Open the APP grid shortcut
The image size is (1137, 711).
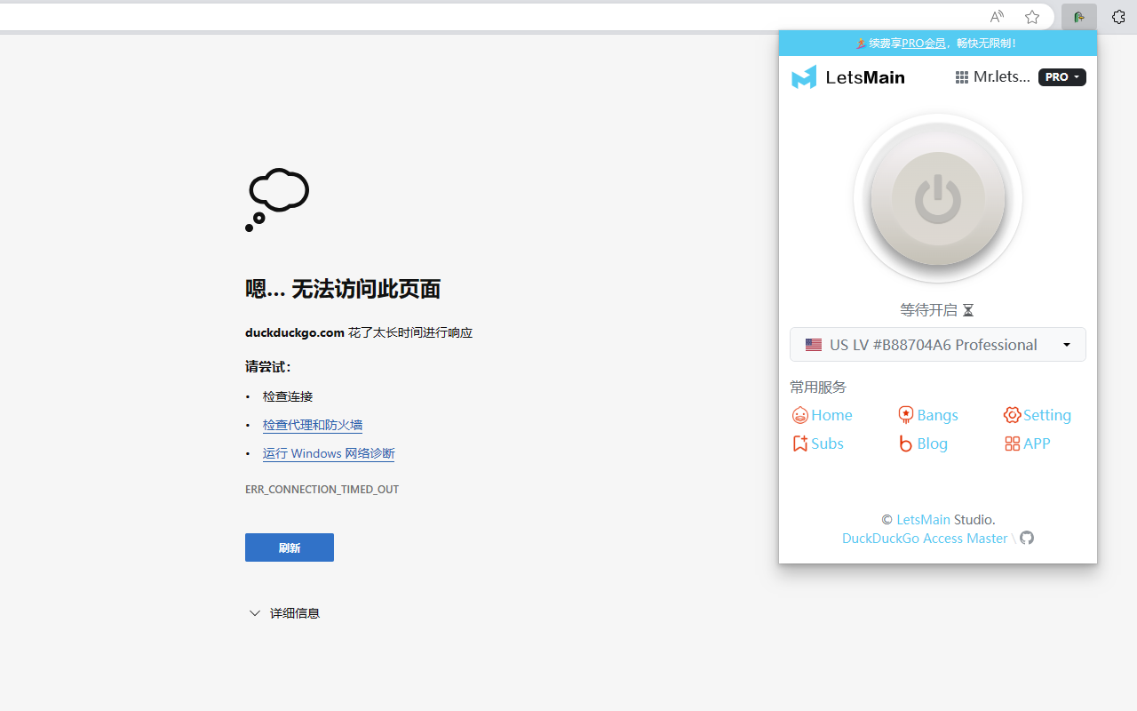pos(1012,443)
